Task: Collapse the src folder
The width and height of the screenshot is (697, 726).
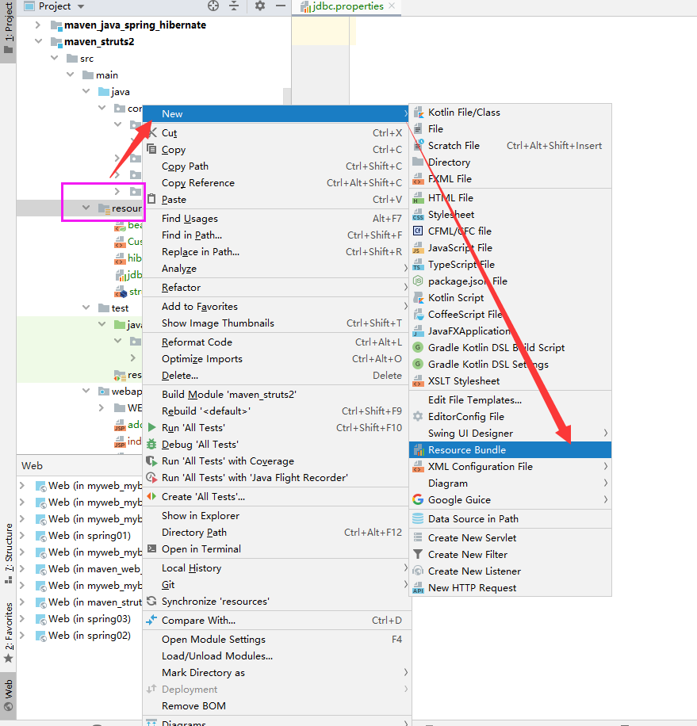Action: pyautogui.click(x=55, y=59)
